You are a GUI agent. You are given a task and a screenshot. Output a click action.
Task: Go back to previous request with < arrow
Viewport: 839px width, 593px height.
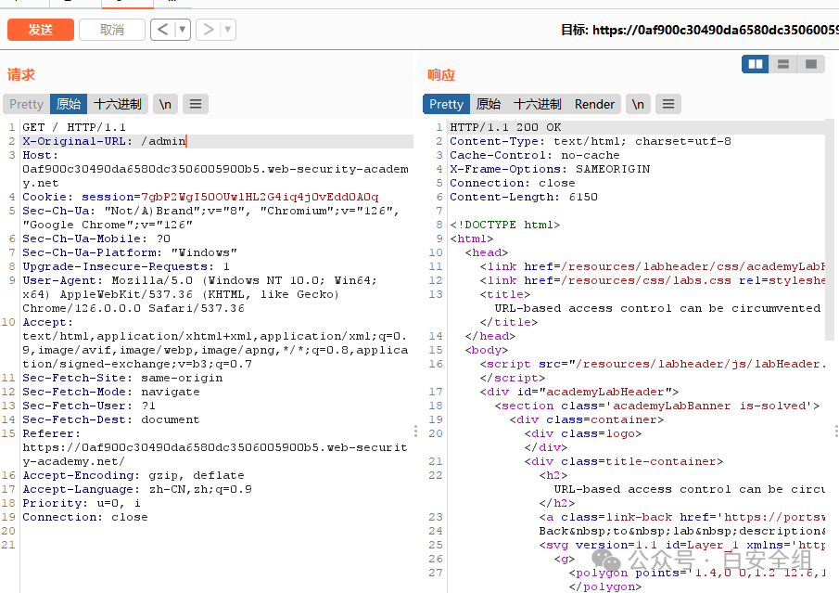163,30
